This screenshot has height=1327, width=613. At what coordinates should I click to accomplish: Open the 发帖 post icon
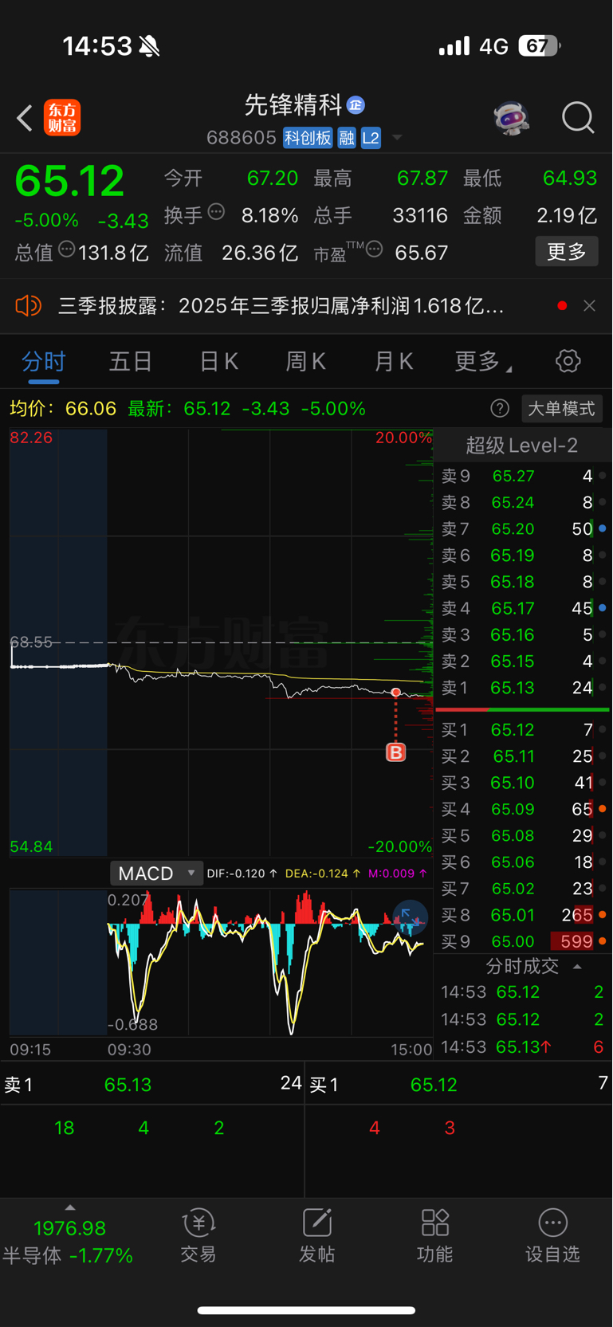tap(316, 1236)
